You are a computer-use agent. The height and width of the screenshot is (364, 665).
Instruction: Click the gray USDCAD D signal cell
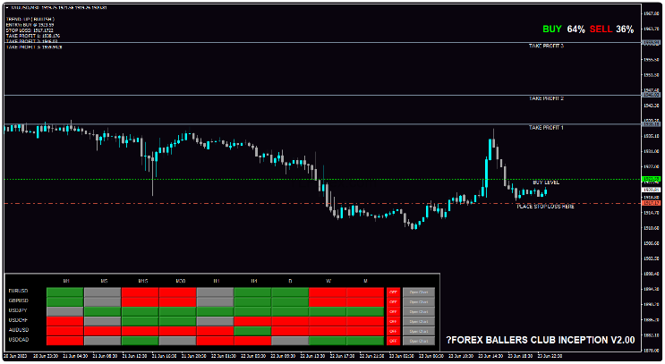pyautogui.click(x=290, y=341)
